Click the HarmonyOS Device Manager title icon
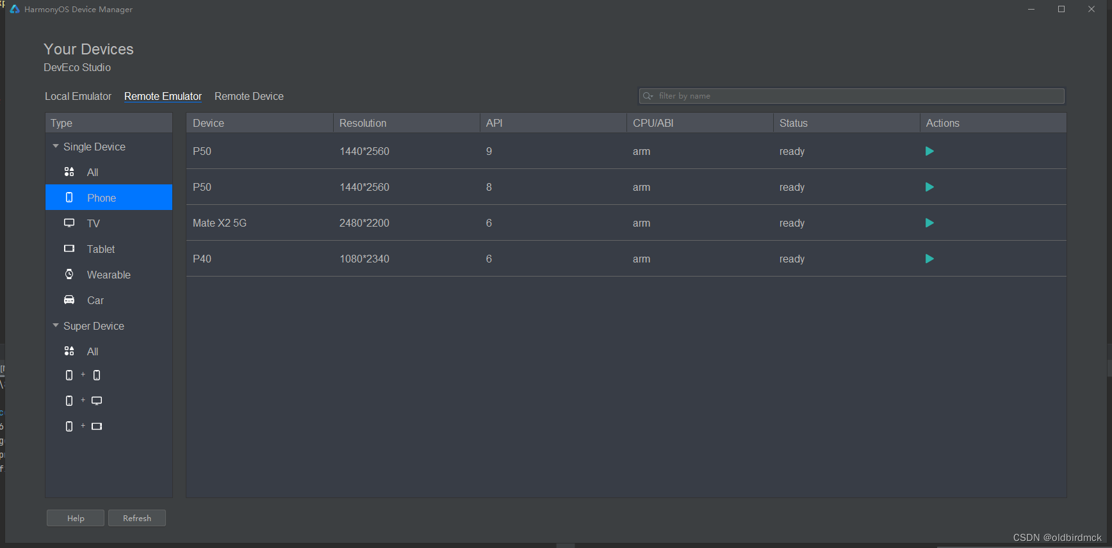This screenshot has height=548, width=1112. (x=15, y=9)
